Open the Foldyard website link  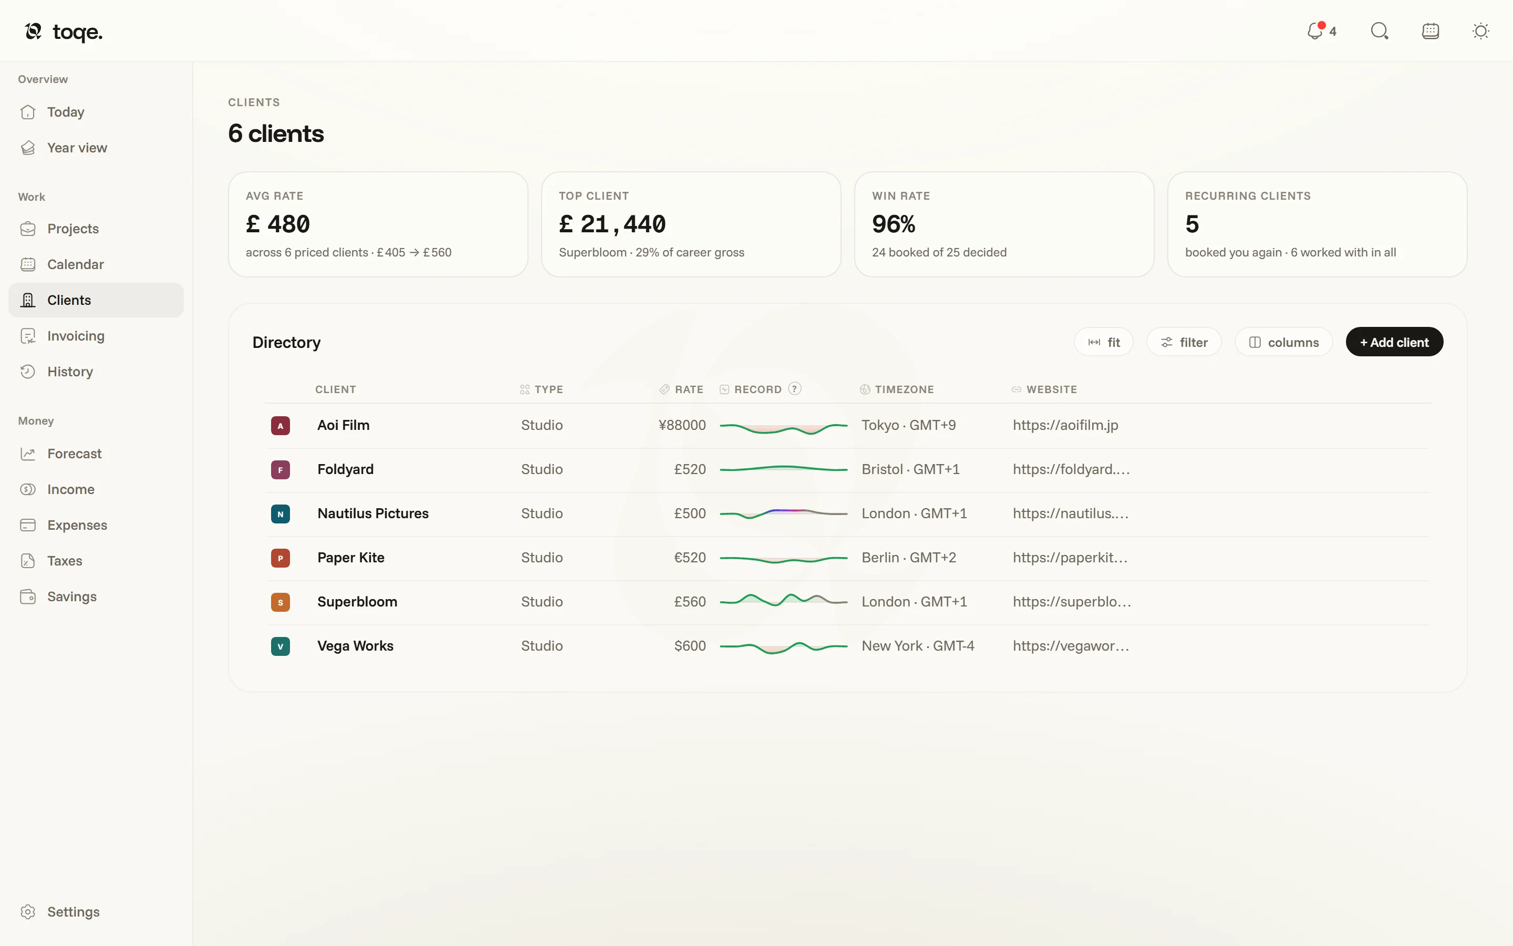(1072, 469)
